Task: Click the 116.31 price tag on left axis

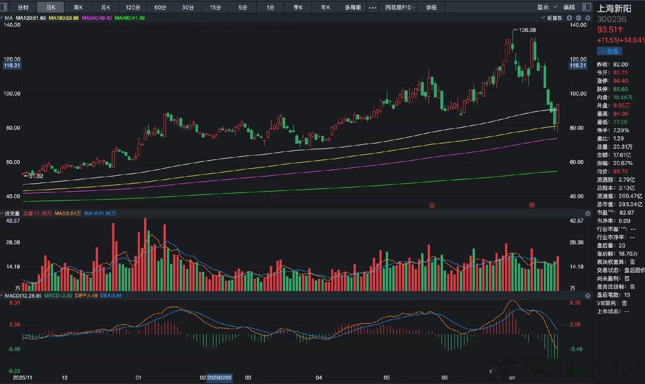Action: 12,65
